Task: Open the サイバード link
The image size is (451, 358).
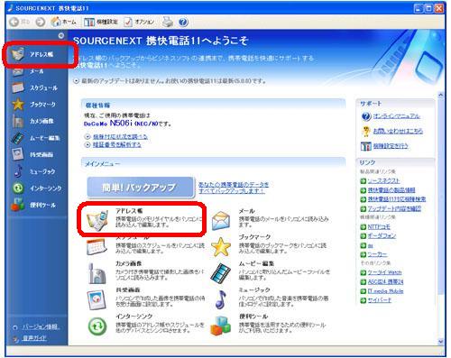Action: (x=380, y=300)
